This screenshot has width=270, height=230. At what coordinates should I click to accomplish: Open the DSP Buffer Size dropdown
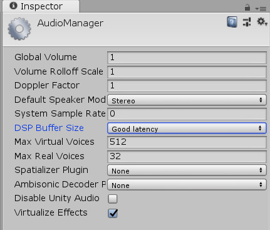(x=187, y=128)
